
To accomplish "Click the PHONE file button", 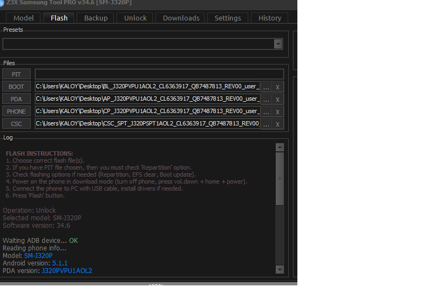I will pyautogui.click(x=16, y=111).
